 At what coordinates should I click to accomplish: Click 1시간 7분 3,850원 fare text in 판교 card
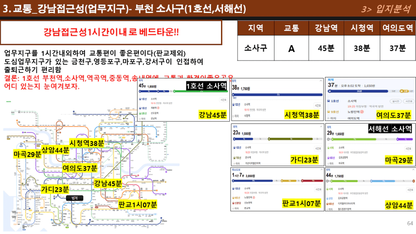[x=244, y=175]
